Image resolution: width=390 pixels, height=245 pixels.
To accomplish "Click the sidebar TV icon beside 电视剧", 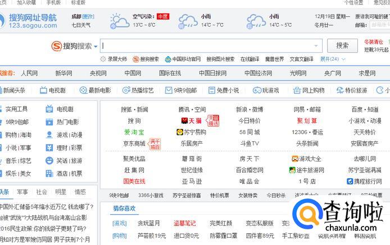I will click(49, 109).
